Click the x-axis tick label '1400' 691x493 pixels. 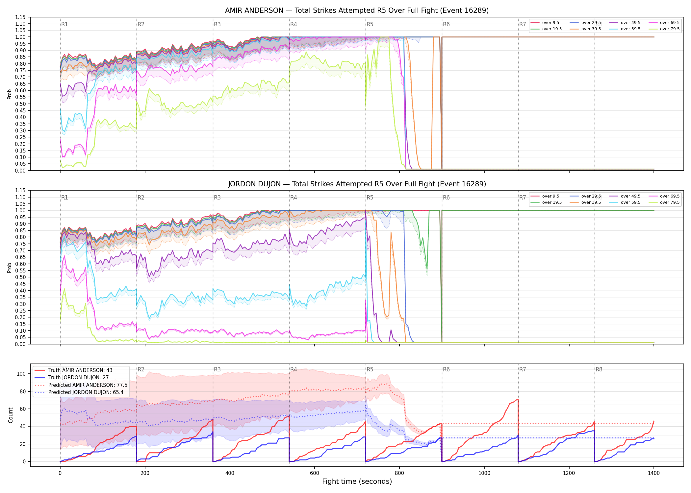click(x=654, y=473)
